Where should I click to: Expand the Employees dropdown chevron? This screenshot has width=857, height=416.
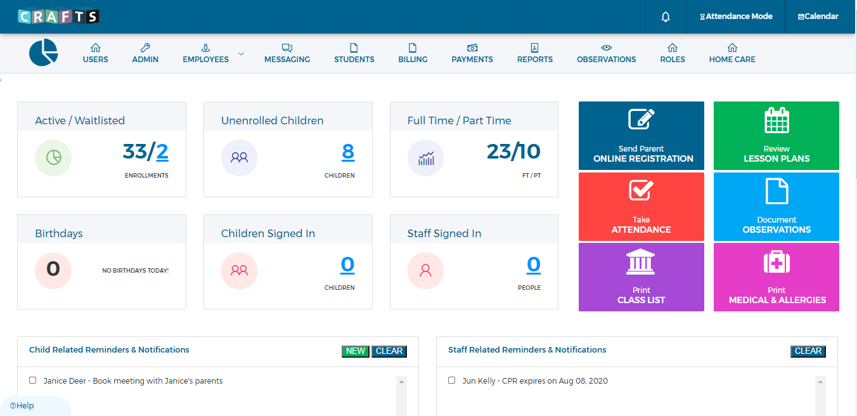point(241,54)
